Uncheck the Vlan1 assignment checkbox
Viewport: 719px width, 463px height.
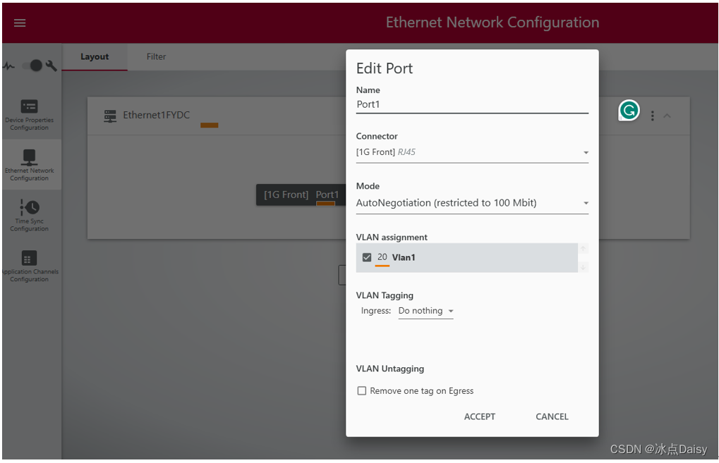point(367,257)
